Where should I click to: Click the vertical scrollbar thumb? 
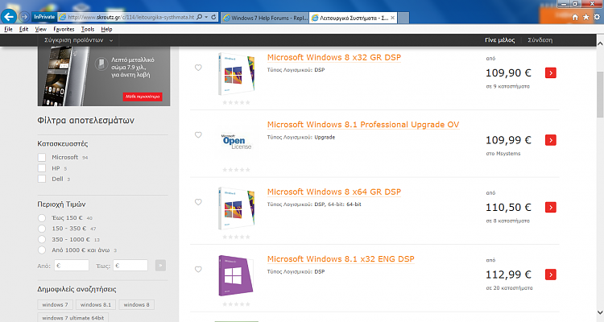tap(600, 94)
